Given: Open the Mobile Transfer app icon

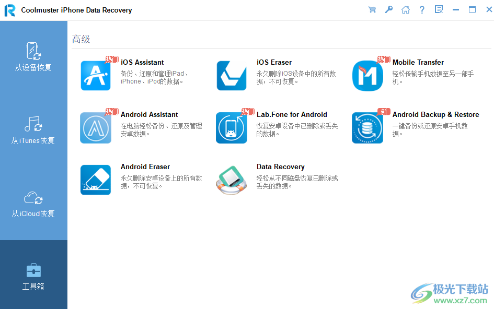Looking at the screenshot, I should [367, 76].
